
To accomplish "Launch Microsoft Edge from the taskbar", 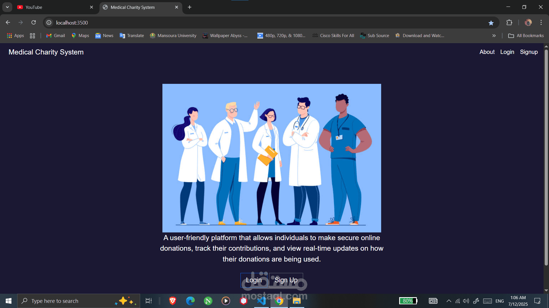I will coord(190,301).
